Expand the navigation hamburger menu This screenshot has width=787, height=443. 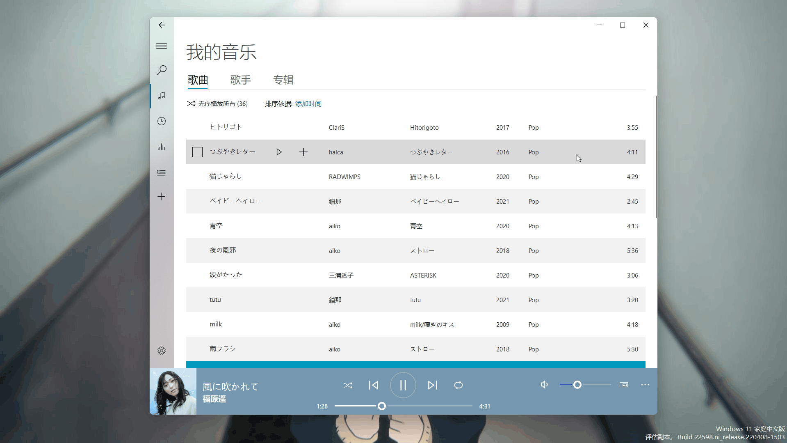(161, 46)
